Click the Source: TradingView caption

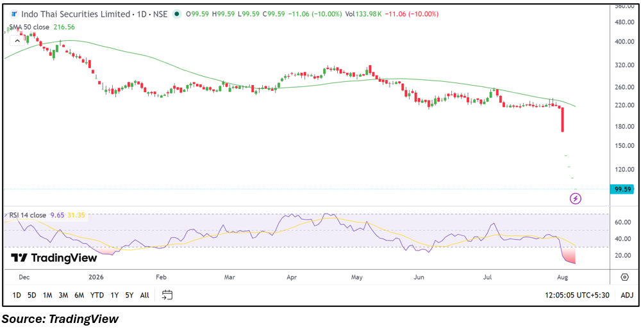click(61, 318)
